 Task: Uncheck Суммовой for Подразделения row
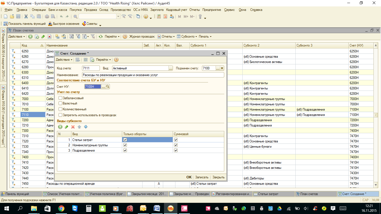click(176, 150)
